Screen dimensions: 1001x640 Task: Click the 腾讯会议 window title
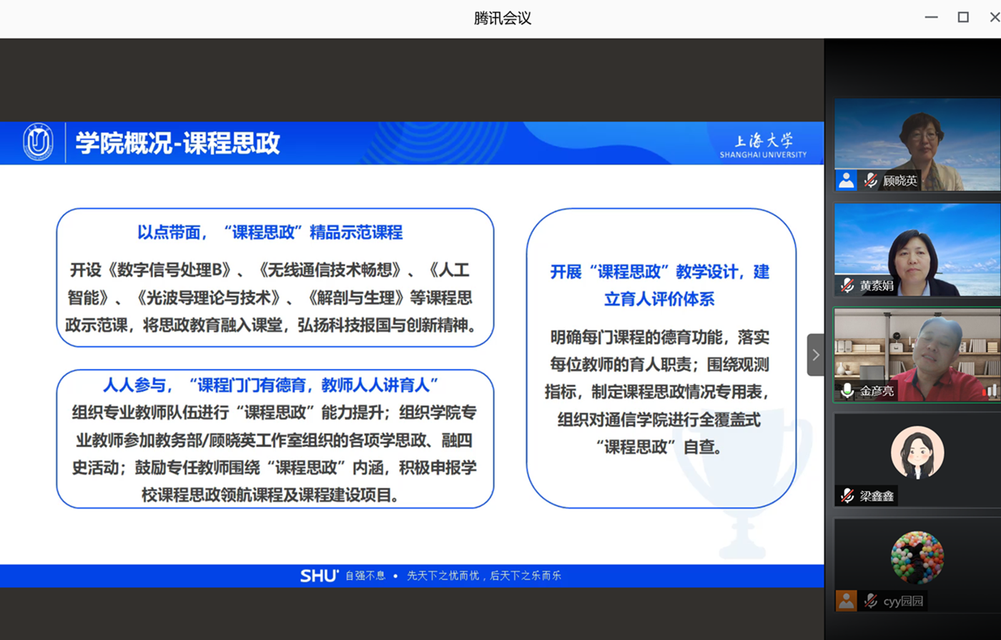pyautogui.click(x=503, y=19)
